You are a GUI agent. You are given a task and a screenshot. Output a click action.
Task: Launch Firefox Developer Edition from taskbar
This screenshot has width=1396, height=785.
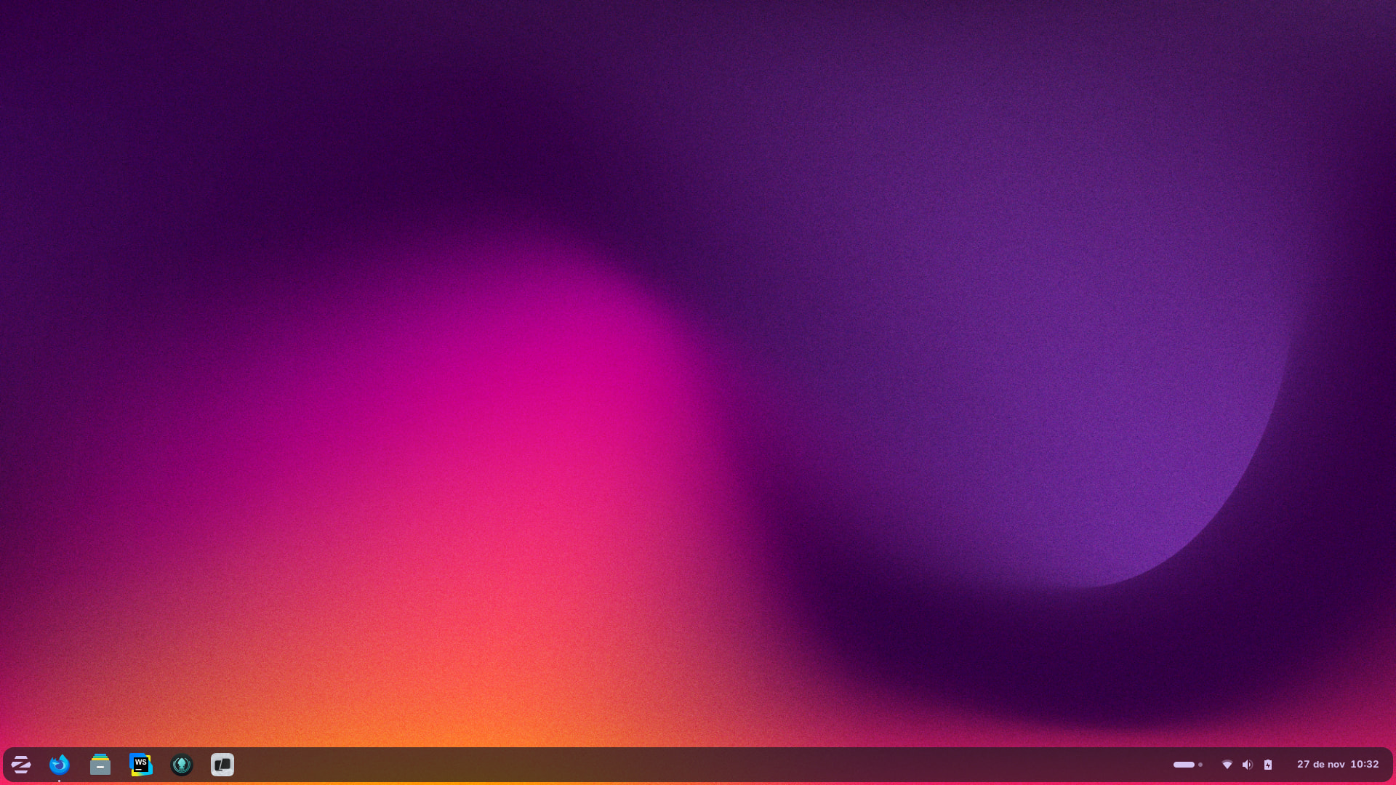pyautogui.click(x=60, y=765)
